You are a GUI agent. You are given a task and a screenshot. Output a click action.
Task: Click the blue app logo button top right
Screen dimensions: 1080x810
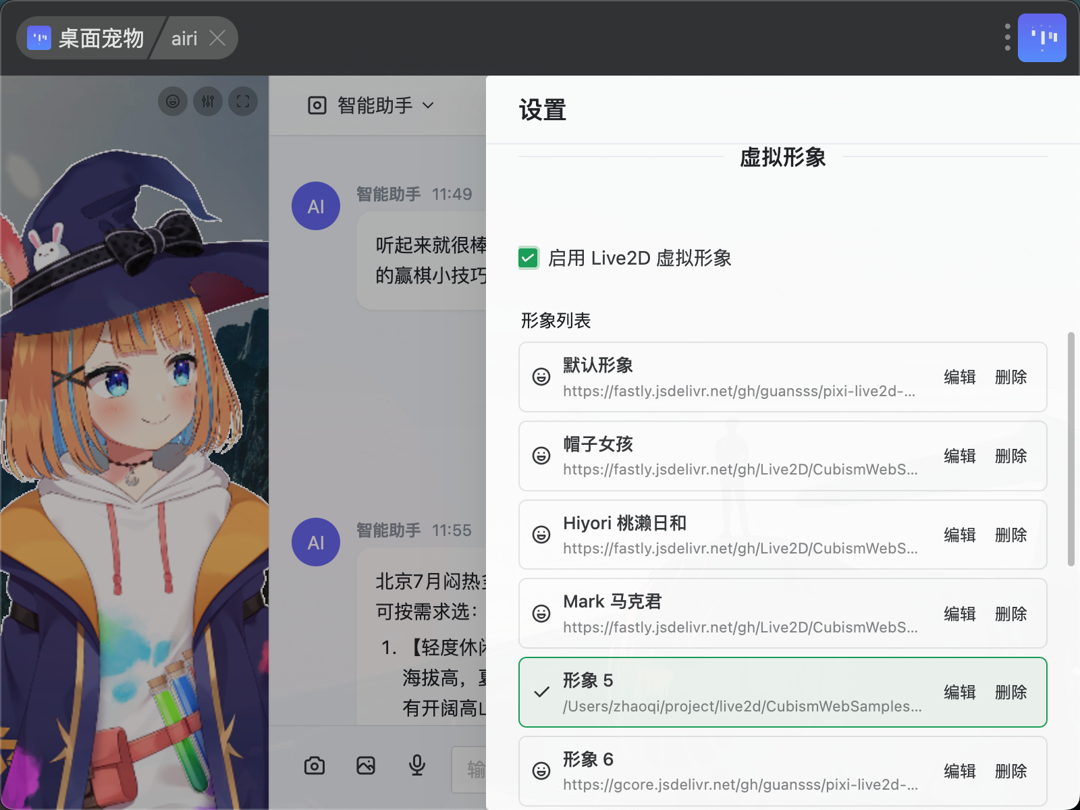[1042, 38]
